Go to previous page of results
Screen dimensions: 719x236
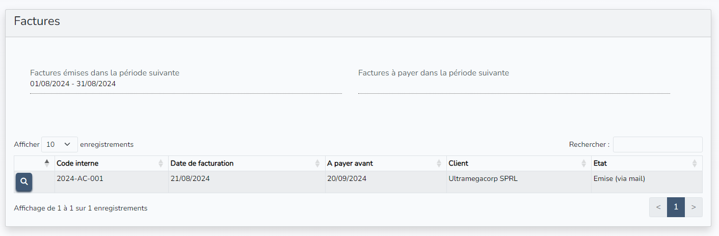[658, 207]
